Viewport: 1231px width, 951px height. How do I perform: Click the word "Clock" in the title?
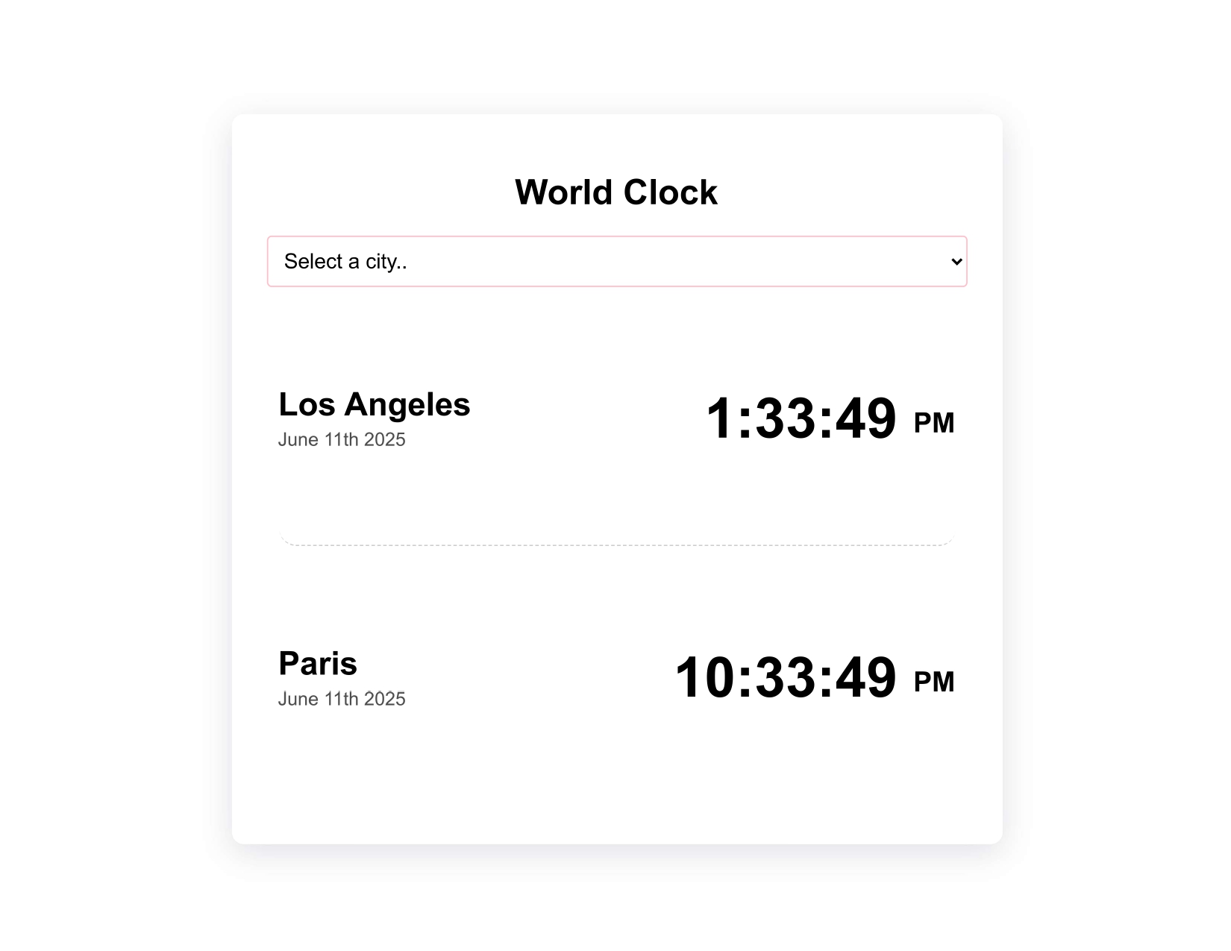[670, 192]
